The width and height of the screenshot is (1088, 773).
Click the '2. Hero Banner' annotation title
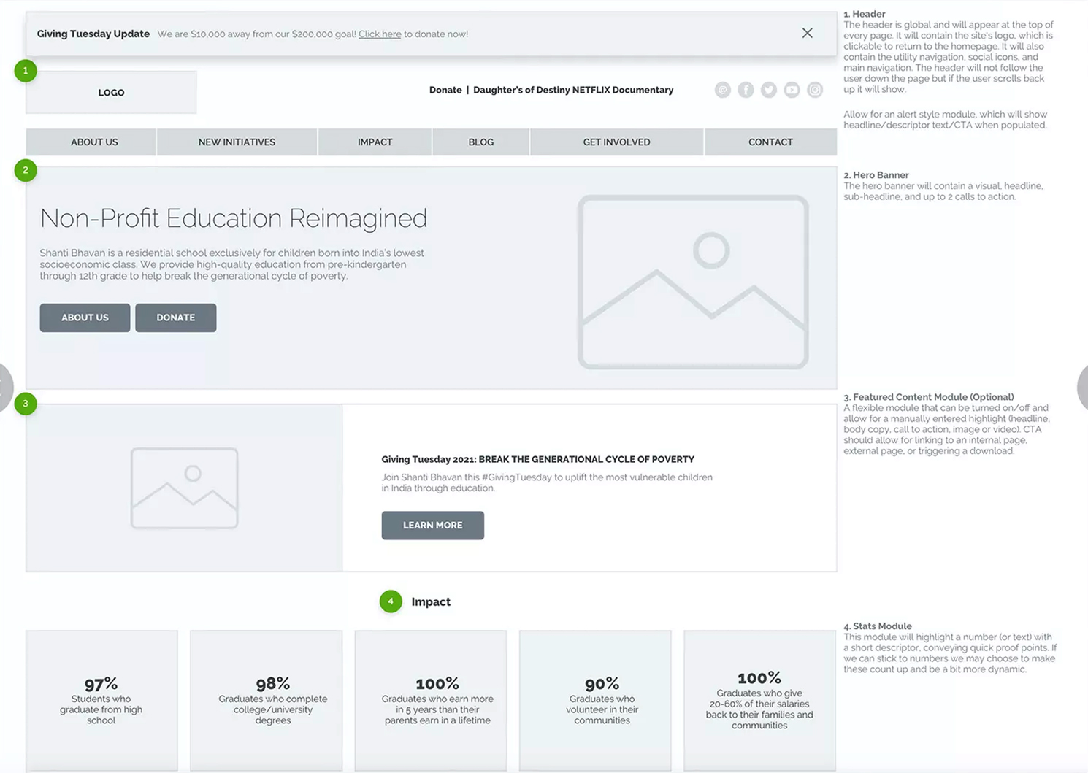click(x=876, y=175)
